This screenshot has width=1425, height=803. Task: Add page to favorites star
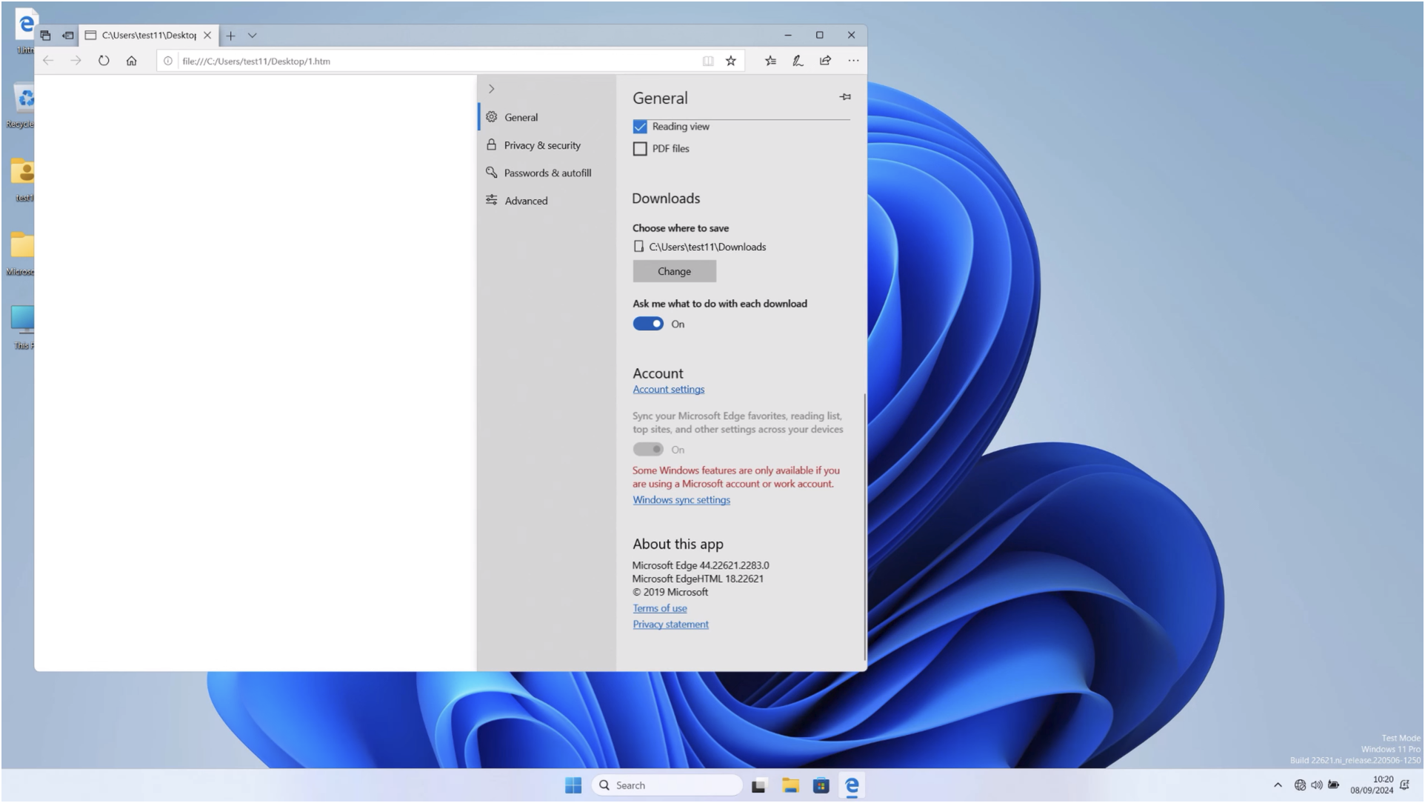(731, 61)
